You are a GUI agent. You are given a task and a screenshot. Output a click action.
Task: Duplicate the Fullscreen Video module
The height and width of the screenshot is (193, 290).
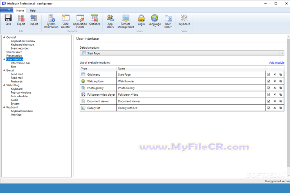pyautogui.click(x=281, y=94)
